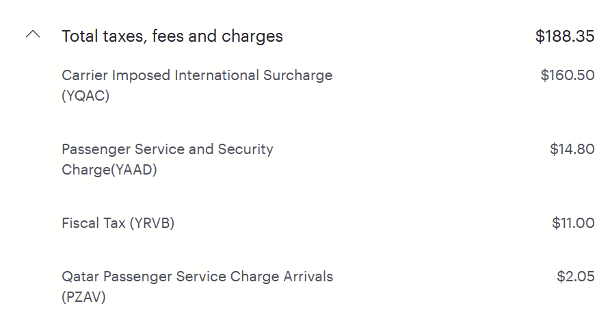Click the word Arrivals in last item
The height and width of the screenshot is (321, 610).
(x=307, y=277)
